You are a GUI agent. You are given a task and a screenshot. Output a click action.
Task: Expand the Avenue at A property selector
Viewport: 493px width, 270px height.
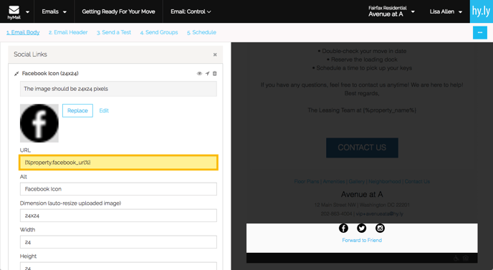click(x=391, y=11)
